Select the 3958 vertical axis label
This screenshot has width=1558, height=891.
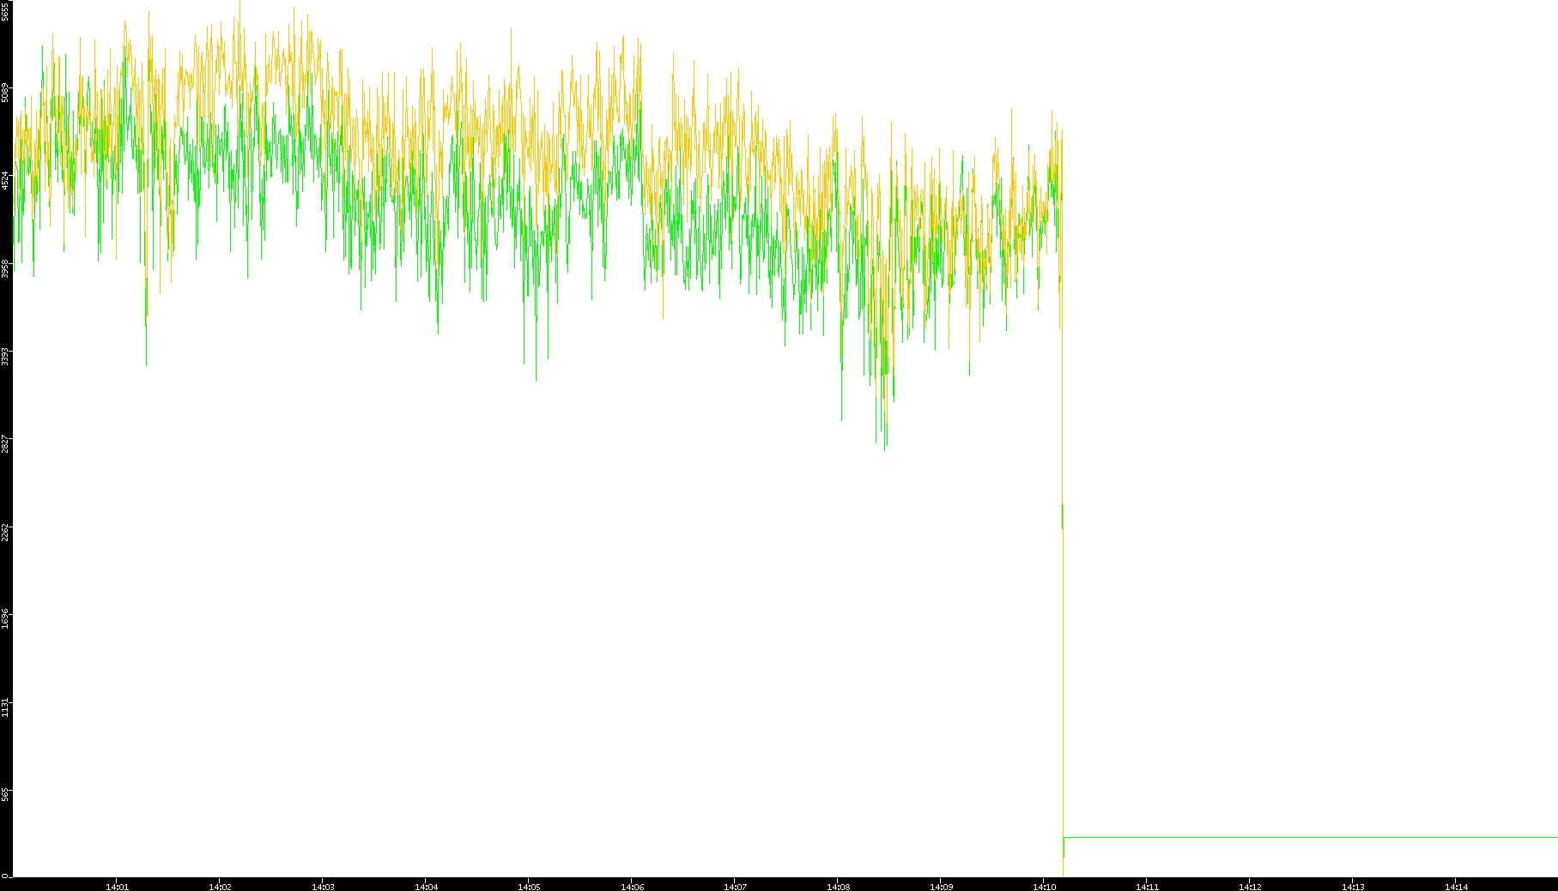tap(5, 268)
